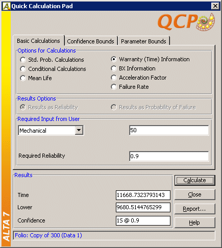The height and width of the screenshot is (248, 222).
Task: Switch to Basic Calculations tab
Action: point(38,41)
